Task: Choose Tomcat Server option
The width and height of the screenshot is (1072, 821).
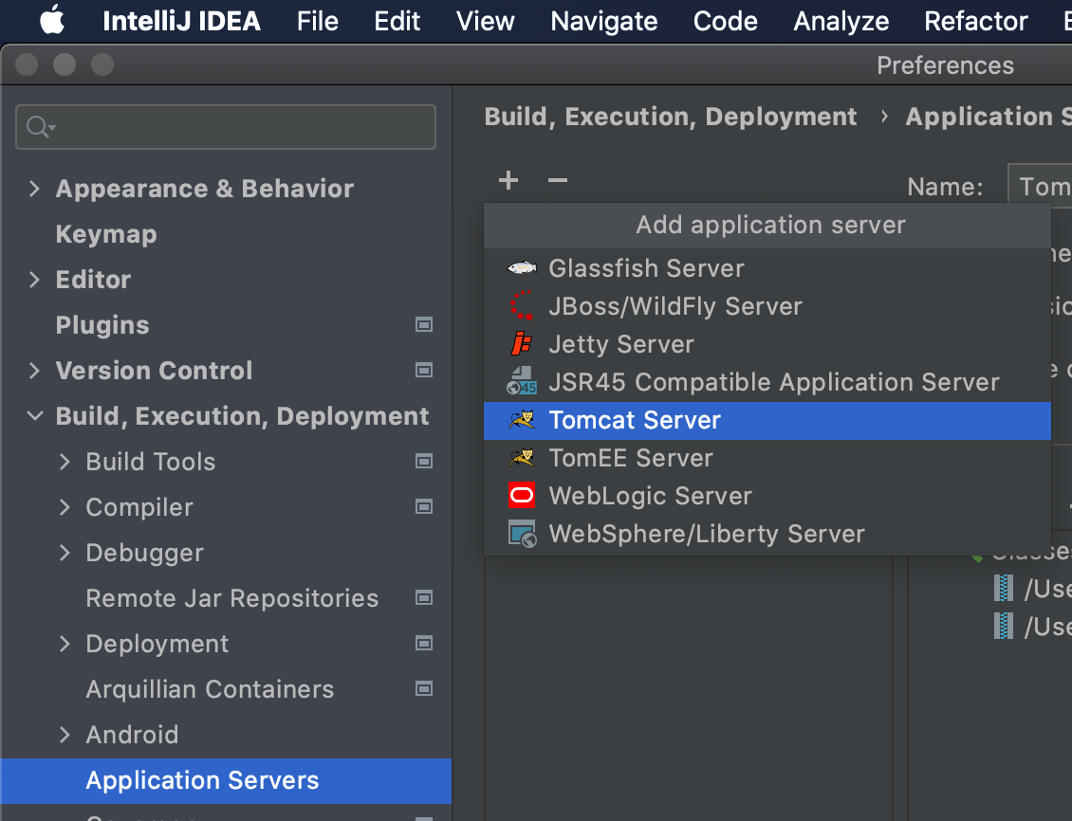Action: pyautogui.click(x=767, y=421)
